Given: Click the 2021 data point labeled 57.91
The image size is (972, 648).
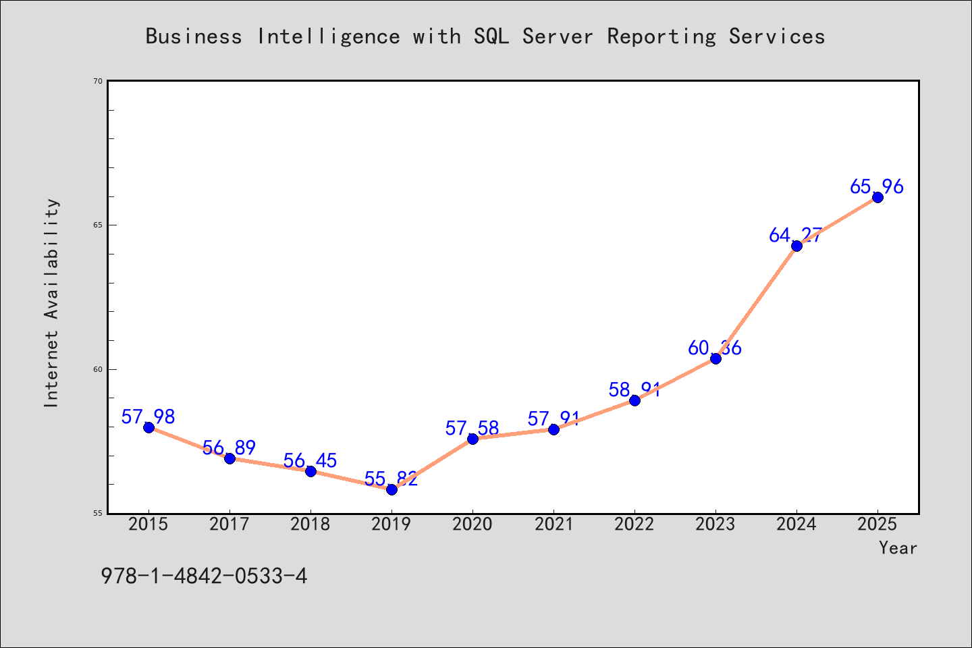Looking at the screenshot, I should [553, 429].
